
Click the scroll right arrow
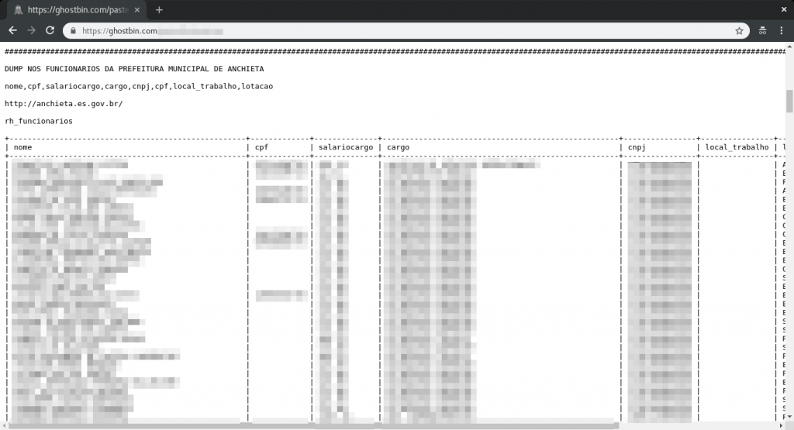tap(782, 426)
